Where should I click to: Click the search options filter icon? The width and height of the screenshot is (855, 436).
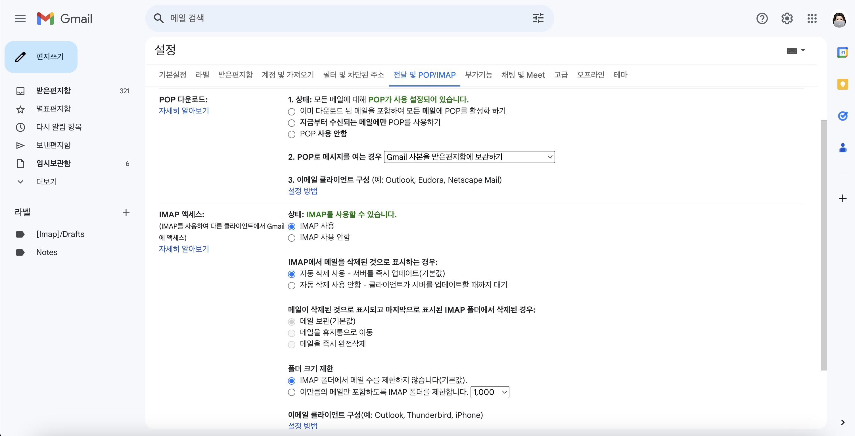coord(538,18)
